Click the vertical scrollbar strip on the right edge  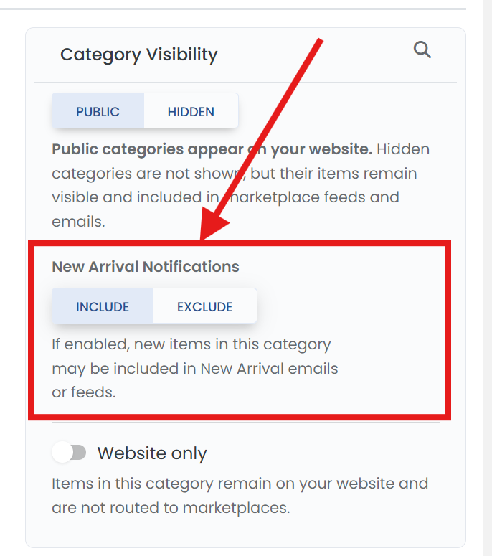[x=488, y=278]
